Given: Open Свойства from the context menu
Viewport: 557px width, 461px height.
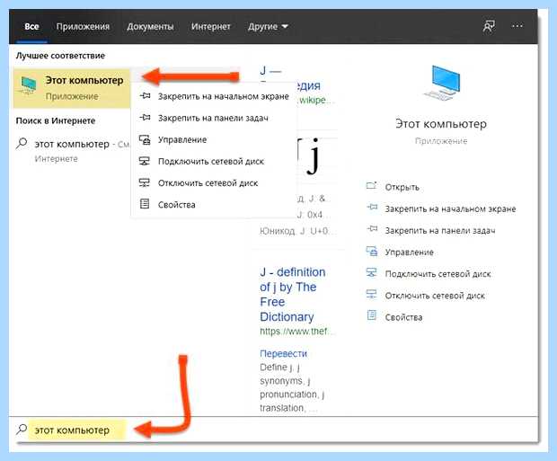Looking at the screenshot, I should point(214,205).
